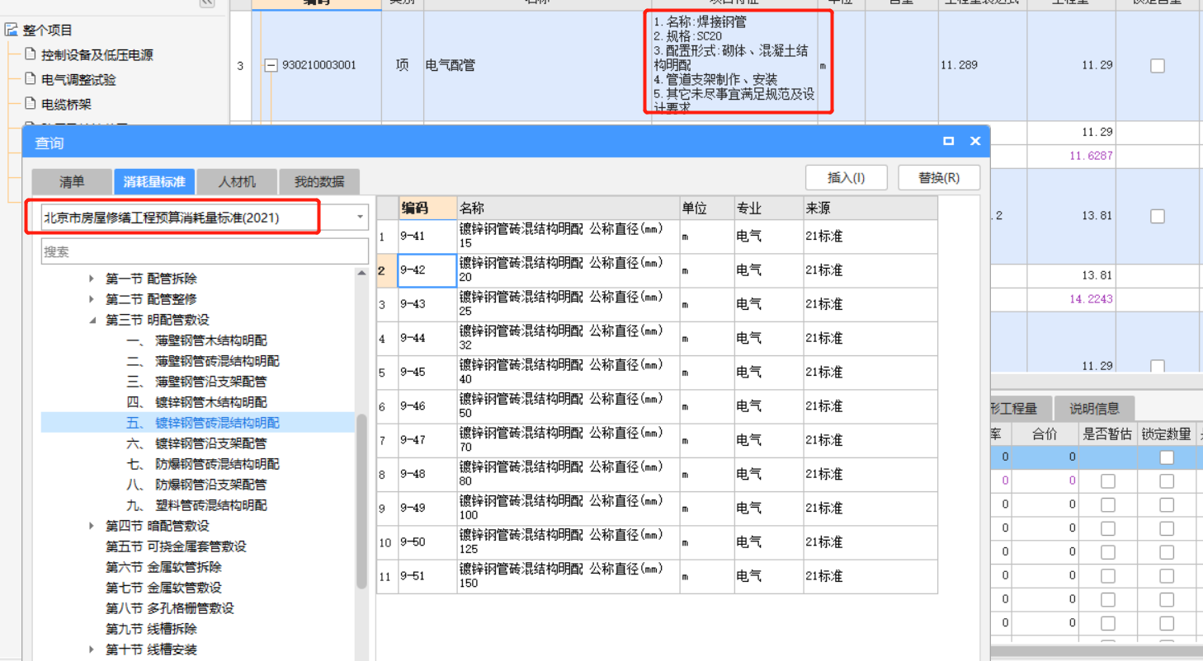The height and width of the screenshot is (661, 1203).
Task: Expand 第四节 暗配管敷设 node
Action: click(x=92, y=526)
